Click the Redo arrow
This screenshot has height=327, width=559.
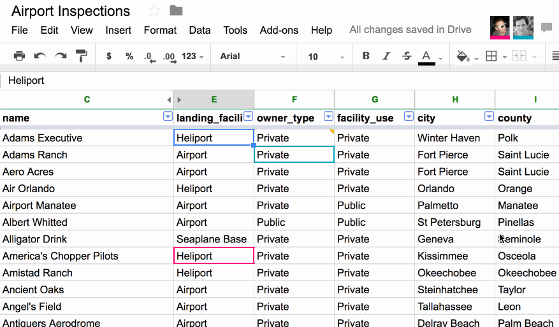click(61, 56)
